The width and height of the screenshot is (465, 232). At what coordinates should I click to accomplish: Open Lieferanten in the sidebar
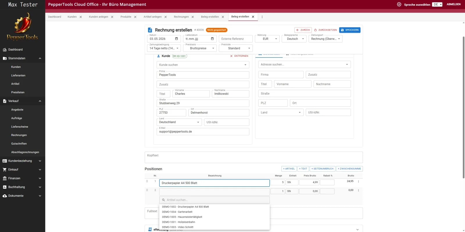tap(18, 76)
